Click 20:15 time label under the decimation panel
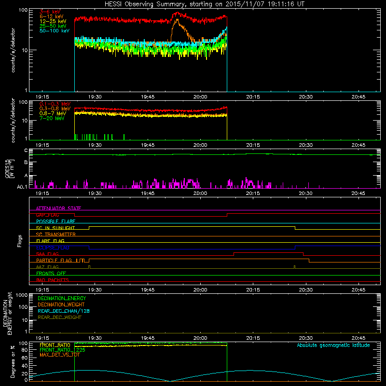The width and height of the screenshot is (386, 386). pos(253,338)
